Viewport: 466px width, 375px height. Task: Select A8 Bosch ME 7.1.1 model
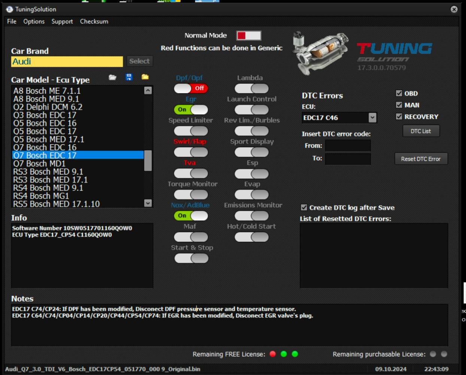pos(78,91)
